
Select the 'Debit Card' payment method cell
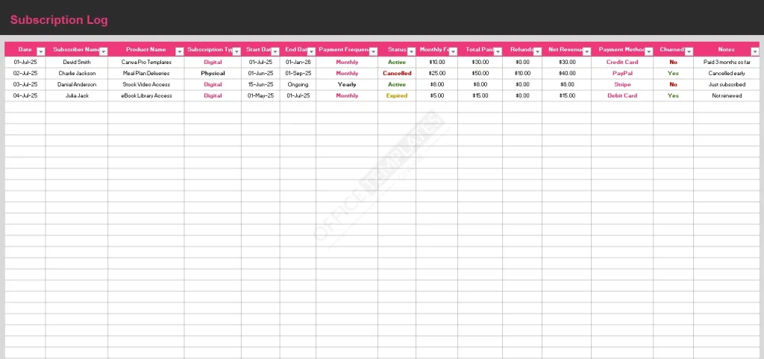click(x=622, y=96)
